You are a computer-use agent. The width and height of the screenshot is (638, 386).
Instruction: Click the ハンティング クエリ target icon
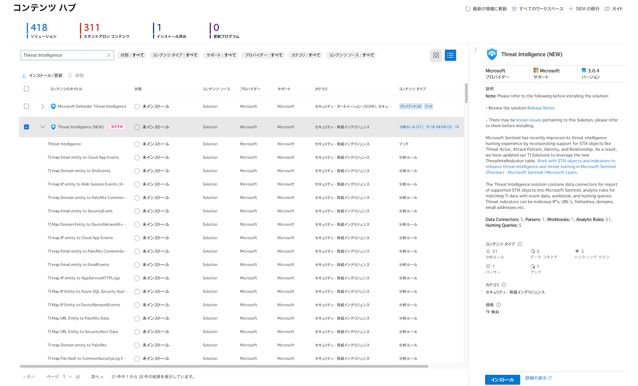(x=577, y=251)
